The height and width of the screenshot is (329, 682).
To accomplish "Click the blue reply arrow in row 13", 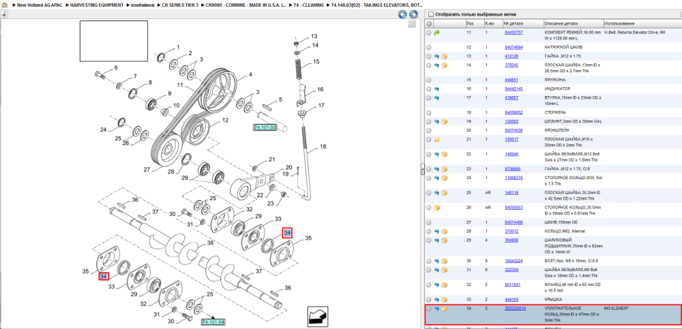I will 436,57.
